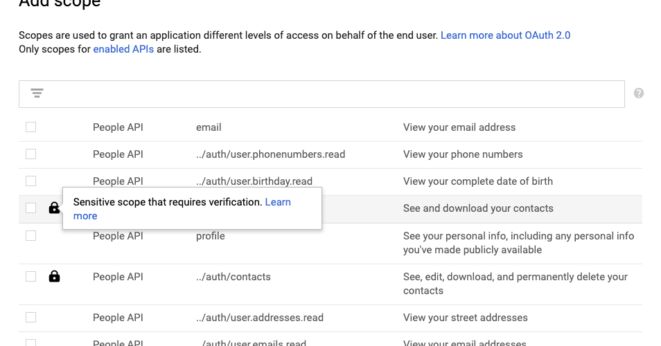Click into the scope filter input field
The width and height of the screenshot is (661, 346).
coord(333,93)
